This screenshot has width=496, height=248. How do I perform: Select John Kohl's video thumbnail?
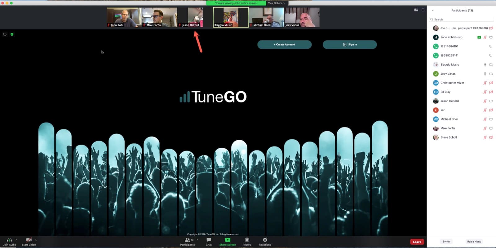(124, 17)
